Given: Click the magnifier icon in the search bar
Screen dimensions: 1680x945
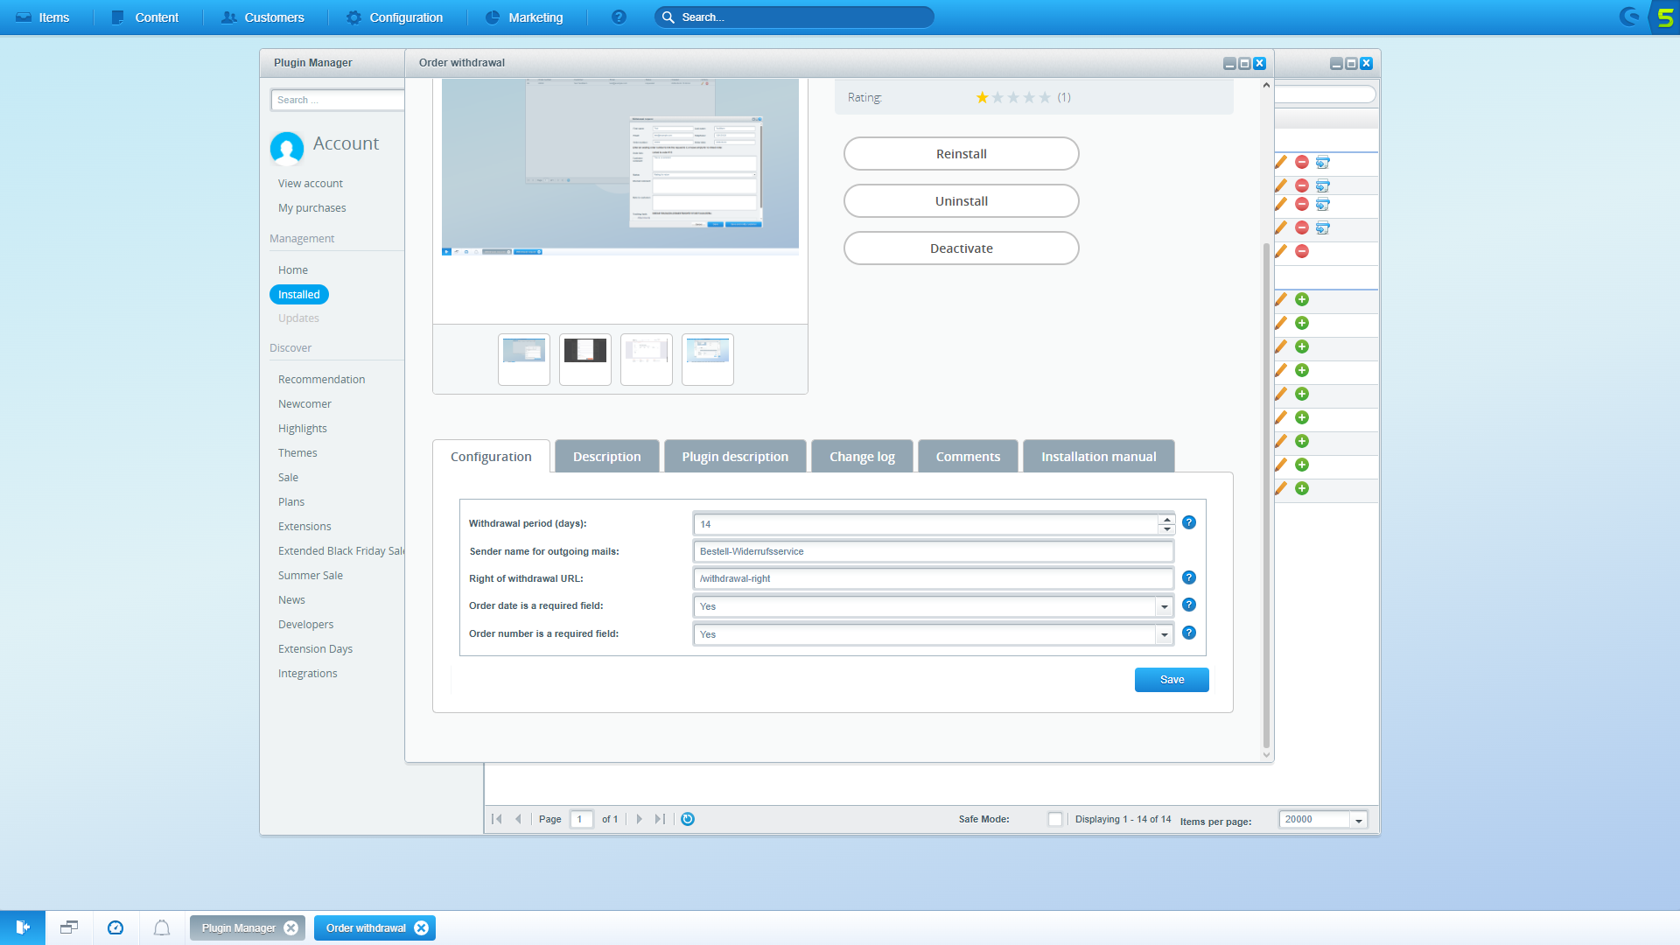Looking at the screenshot, I should pyautogui.click(x=668, y=17).
